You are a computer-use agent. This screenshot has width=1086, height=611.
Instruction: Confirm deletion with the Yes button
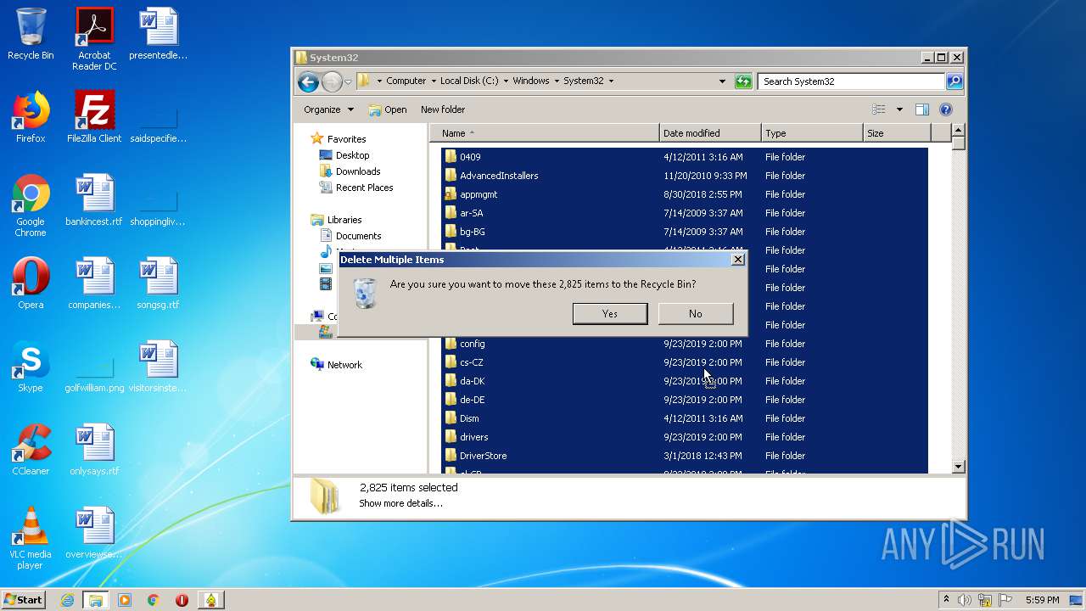point(610,313)
